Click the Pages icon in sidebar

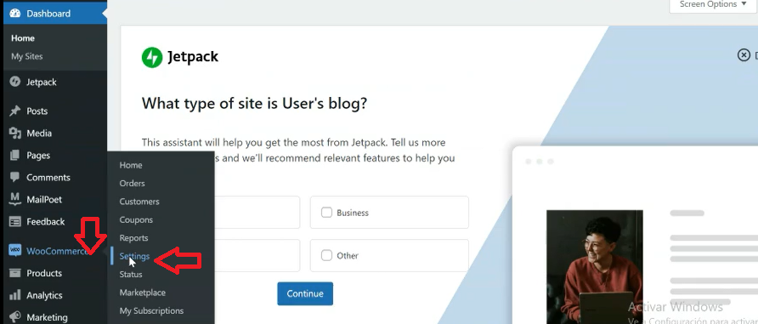(15, 156)
